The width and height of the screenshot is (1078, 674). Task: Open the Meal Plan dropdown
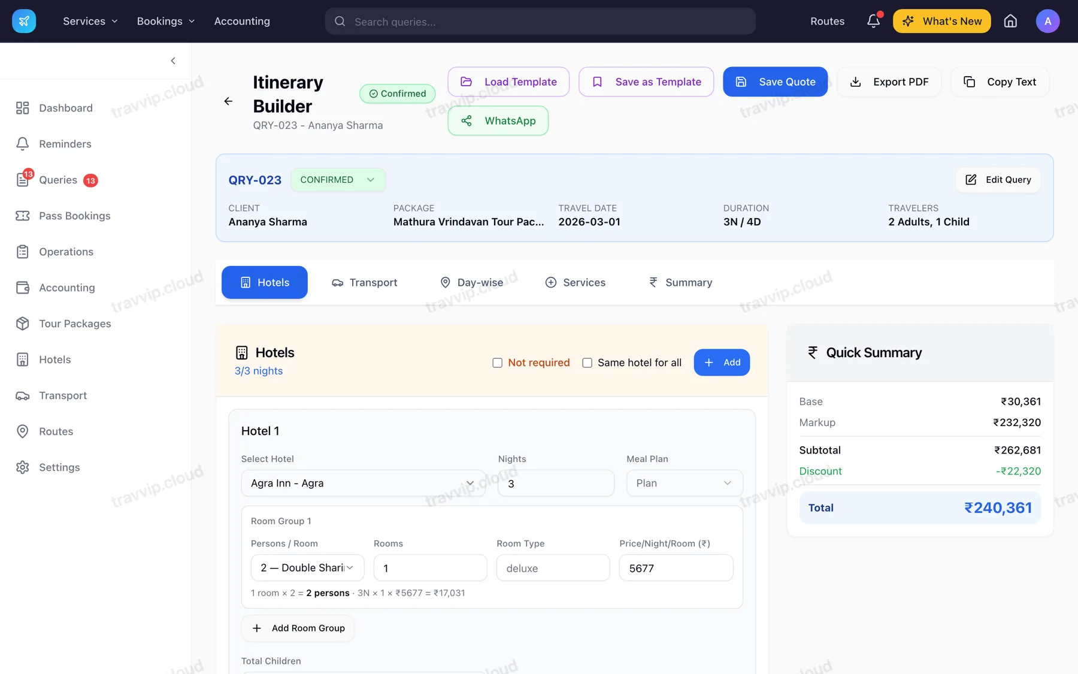point(685,483)
